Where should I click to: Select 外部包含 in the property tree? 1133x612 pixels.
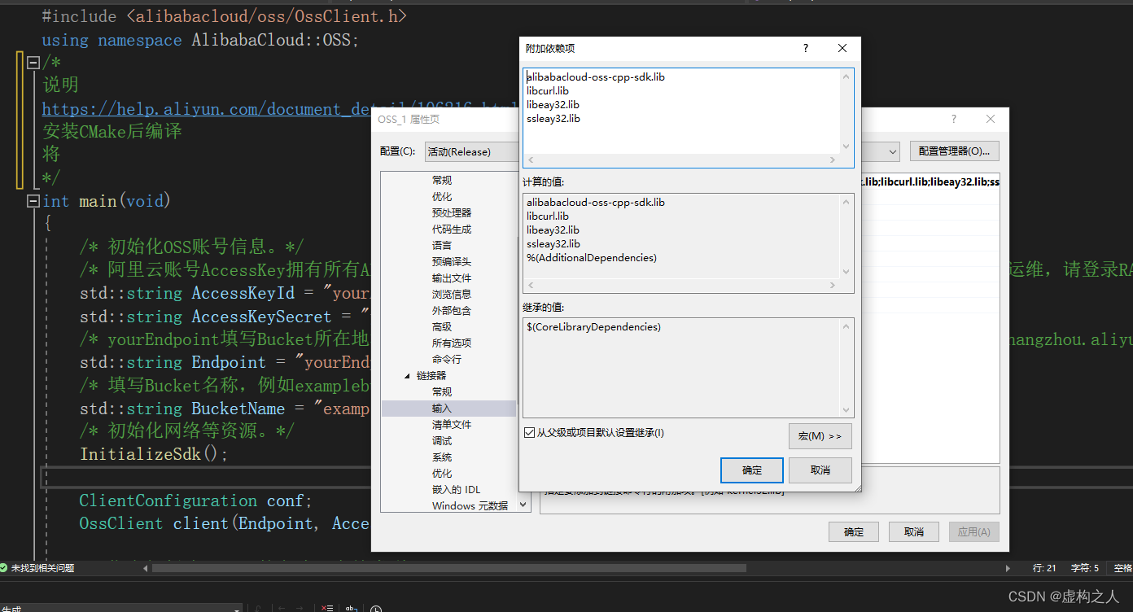pos(452,311)
